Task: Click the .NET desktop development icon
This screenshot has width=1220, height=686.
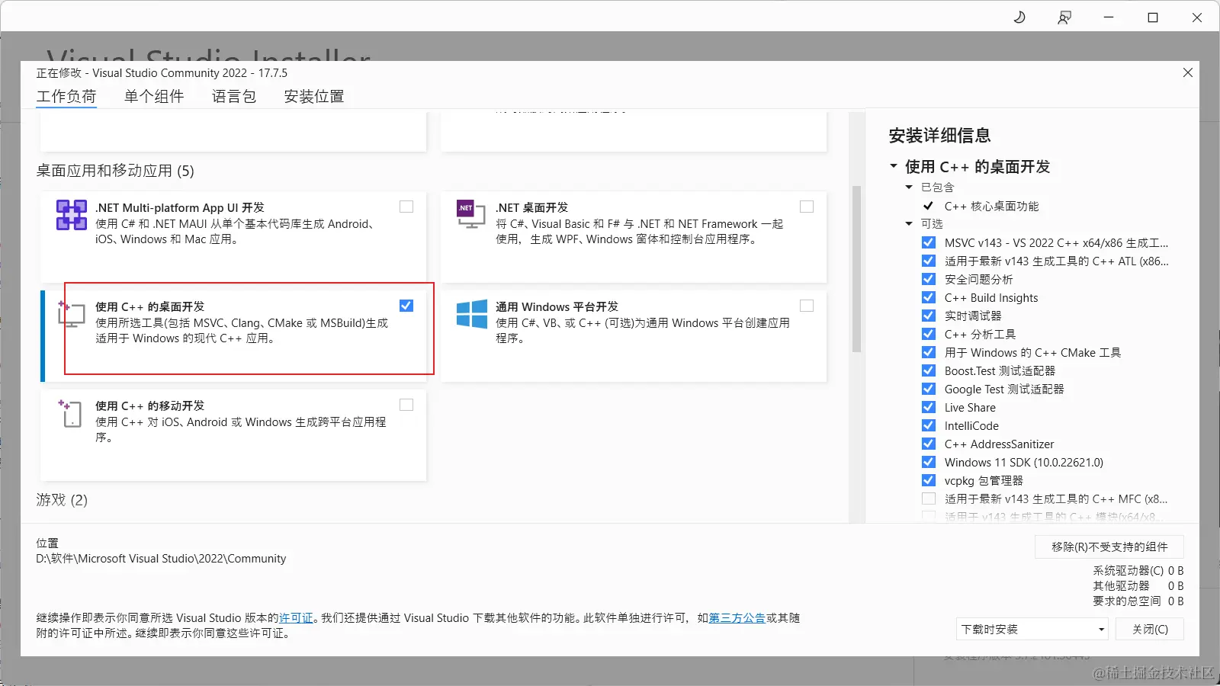Action: [x=470, y=214]
